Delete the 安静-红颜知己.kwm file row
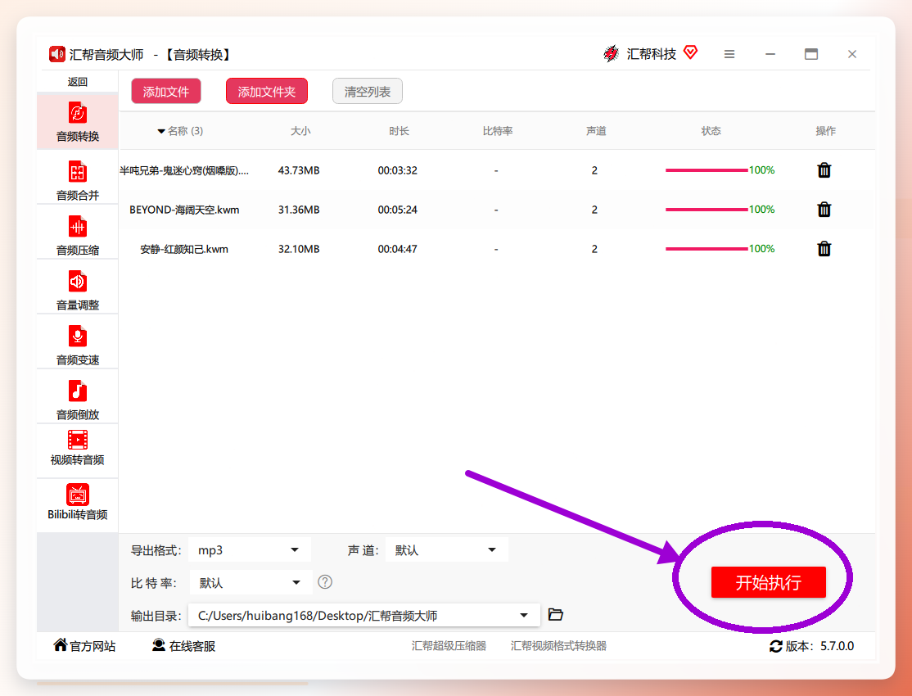This screenshot has height=696, width=912. pos(824,249)
